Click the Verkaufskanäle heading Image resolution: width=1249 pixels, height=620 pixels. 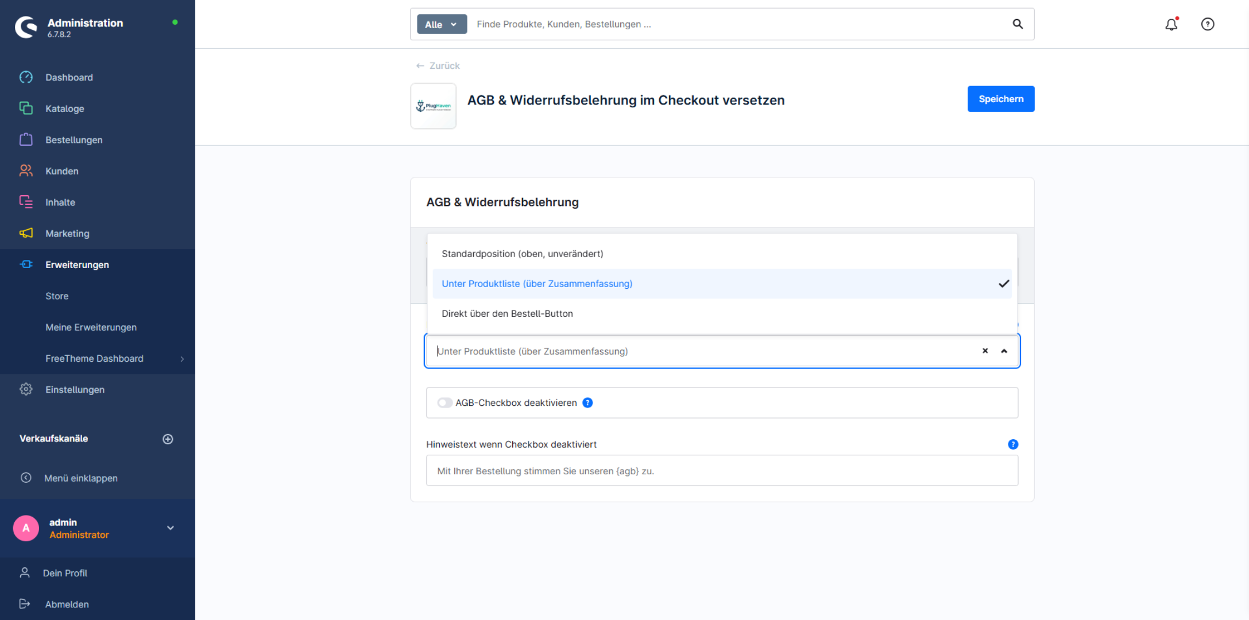point(53,438)
